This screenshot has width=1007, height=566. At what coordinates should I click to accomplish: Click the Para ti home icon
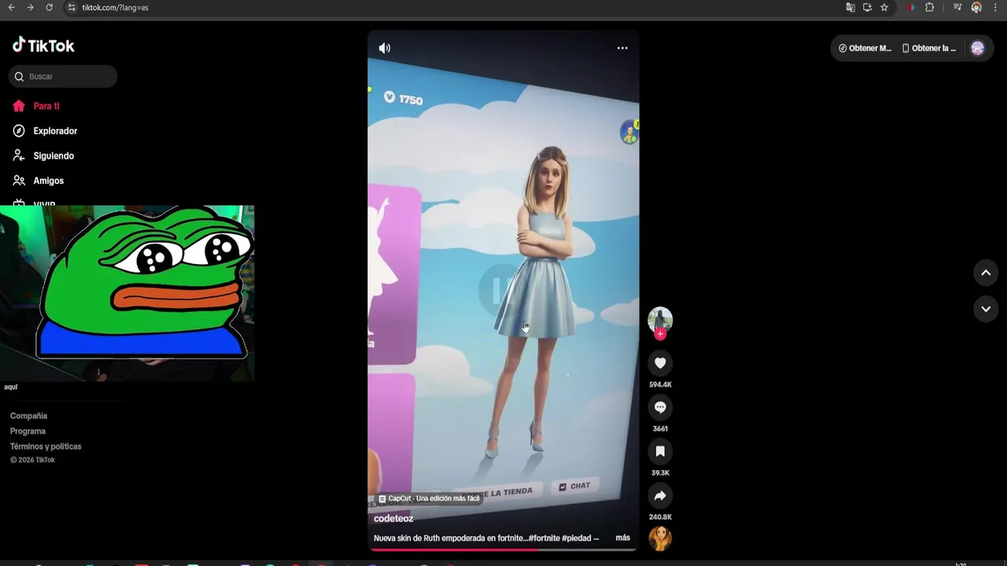pyautogui.click(x=19, y=106)
